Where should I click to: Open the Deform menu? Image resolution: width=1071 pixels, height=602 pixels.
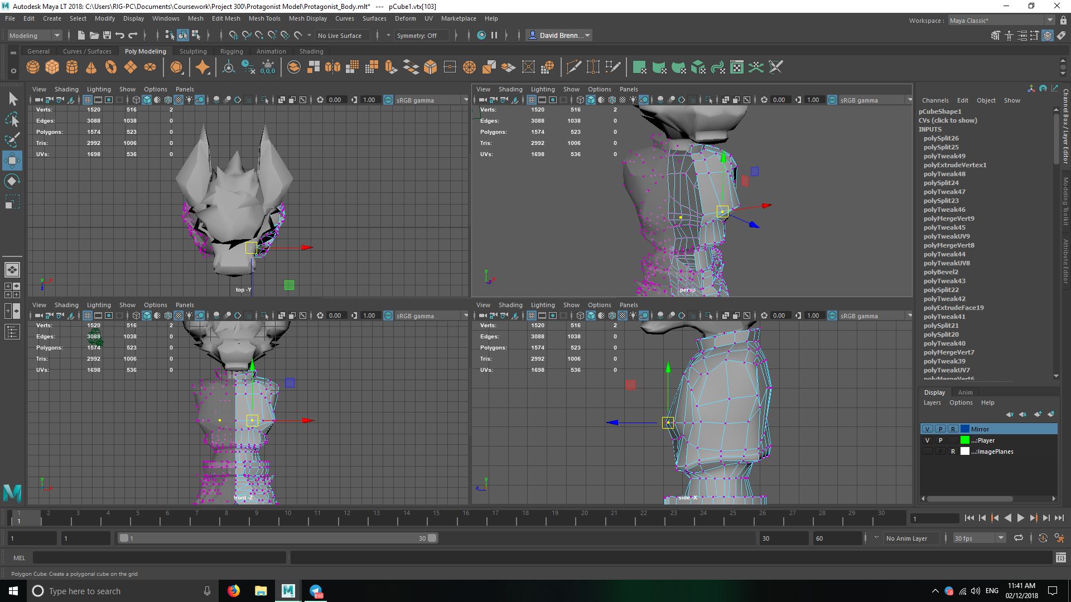click(x=406, y=18)
